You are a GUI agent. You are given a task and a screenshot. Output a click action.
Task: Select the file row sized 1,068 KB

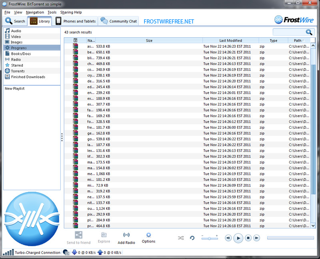187,174
